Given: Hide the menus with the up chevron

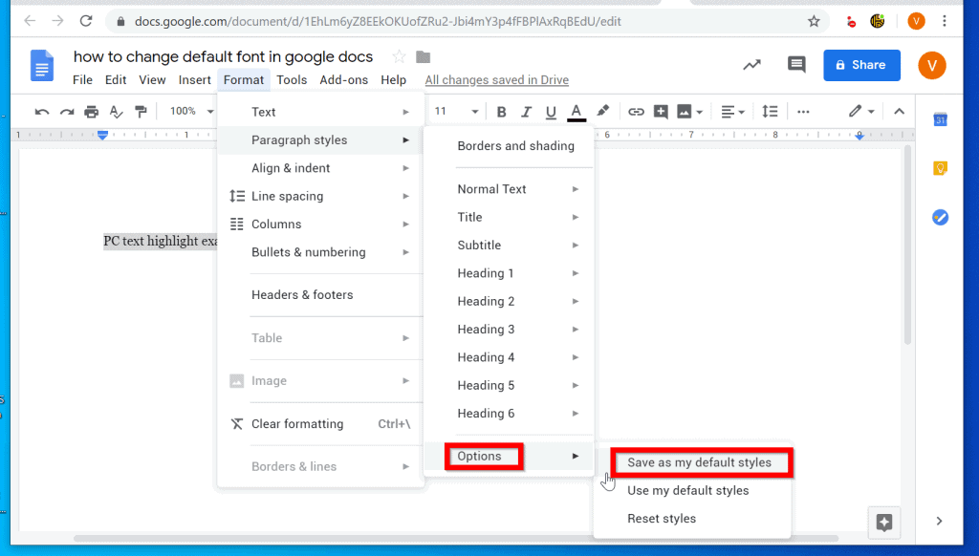Looking at the screenshot, I should pos(899,112).
